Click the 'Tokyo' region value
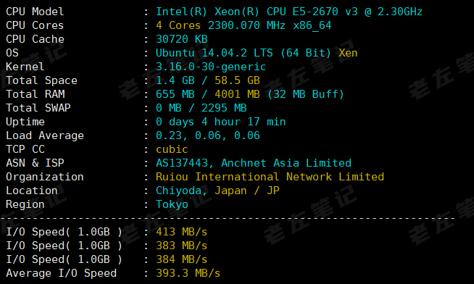Viewport: 474px width, 284px height. pos(172,204)
